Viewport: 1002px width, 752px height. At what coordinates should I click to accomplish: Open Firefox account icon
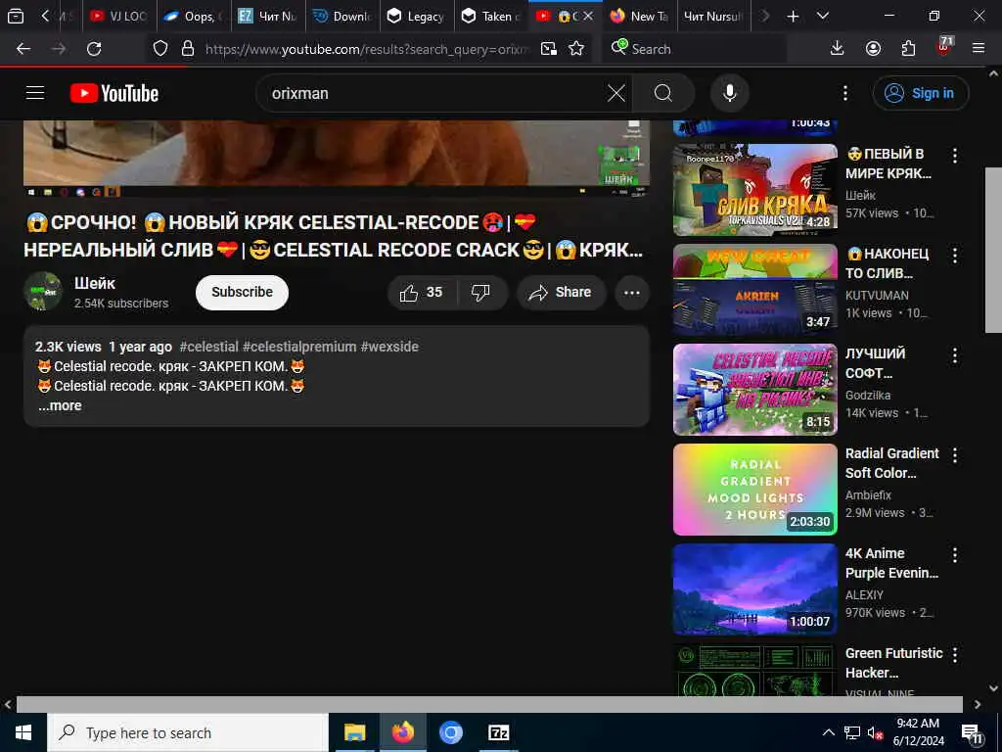pyautogui.click(x=873, y=49)
